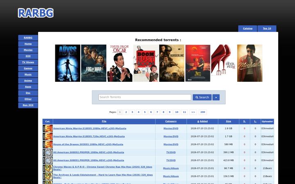
Task: Open House.of.the.Dragon.S03E03.1080p torrent link
Action: [x=88, y=144]
